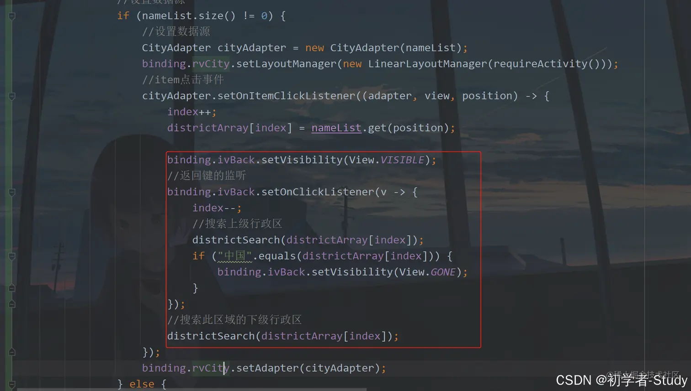Select the cityAdapter variable in its declaration
This screenshot has height=391, width=691.
click(x=252, y=48)
